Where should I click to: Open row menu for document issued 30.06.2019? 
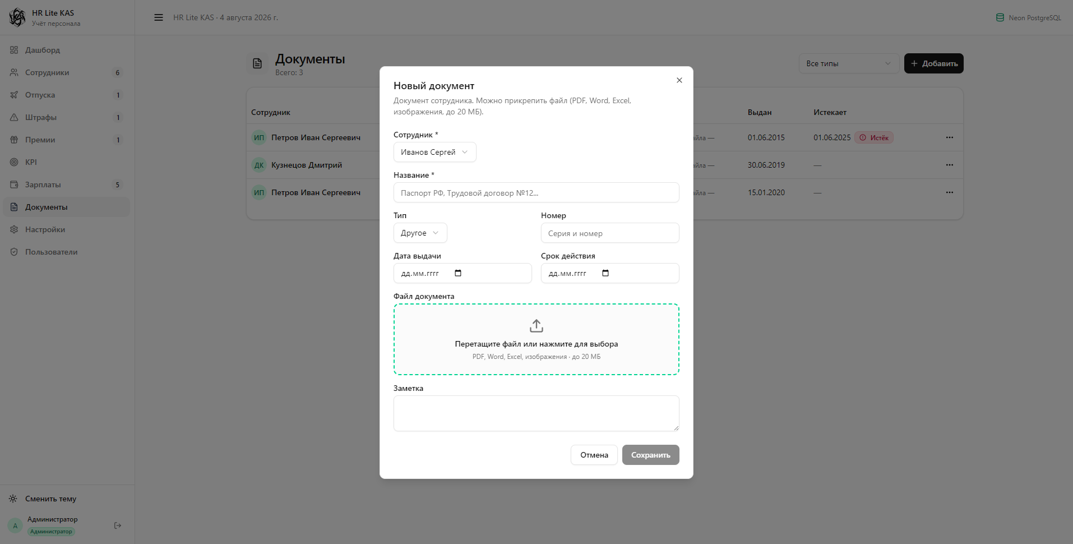pos(950,165)
